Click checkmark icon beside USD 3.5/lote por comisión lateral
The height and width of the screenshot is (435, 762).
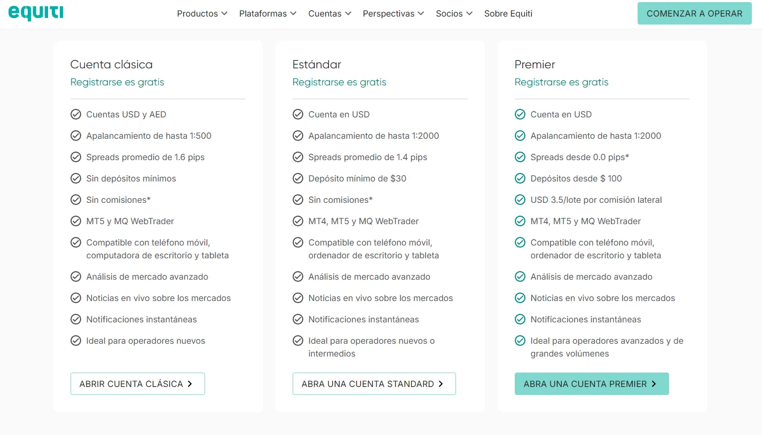pos(520,200)
